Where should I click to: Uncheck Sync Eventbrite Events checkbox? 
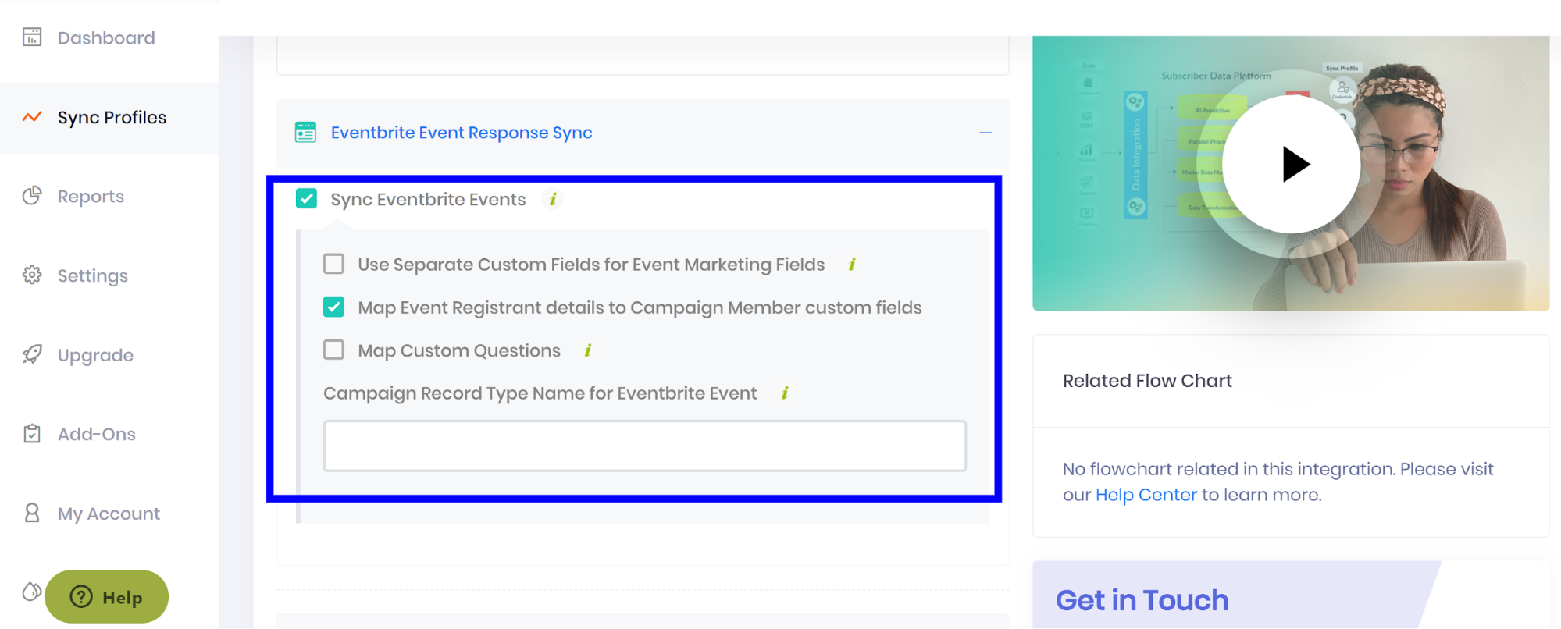click(x=306, y=199)
